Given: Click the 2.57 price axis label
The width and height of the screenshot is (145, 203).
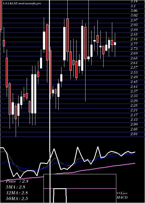Looking at the screenshot, I should pos(134,68).
